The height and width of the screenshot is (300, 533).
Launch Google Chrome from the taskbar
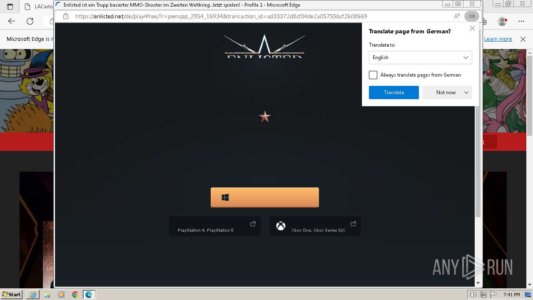click(75, 295)
